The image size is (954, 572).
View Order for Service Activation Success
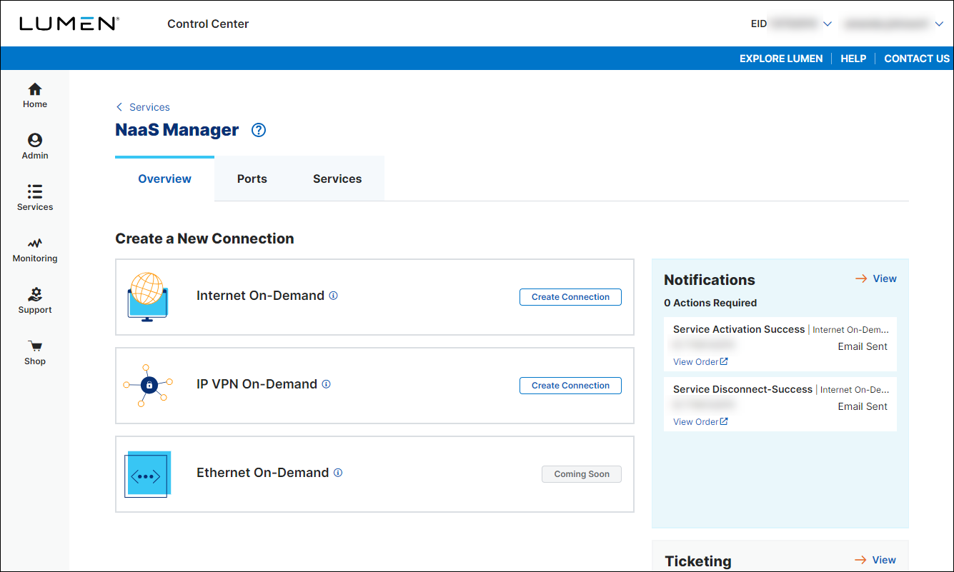coord(700,362)
